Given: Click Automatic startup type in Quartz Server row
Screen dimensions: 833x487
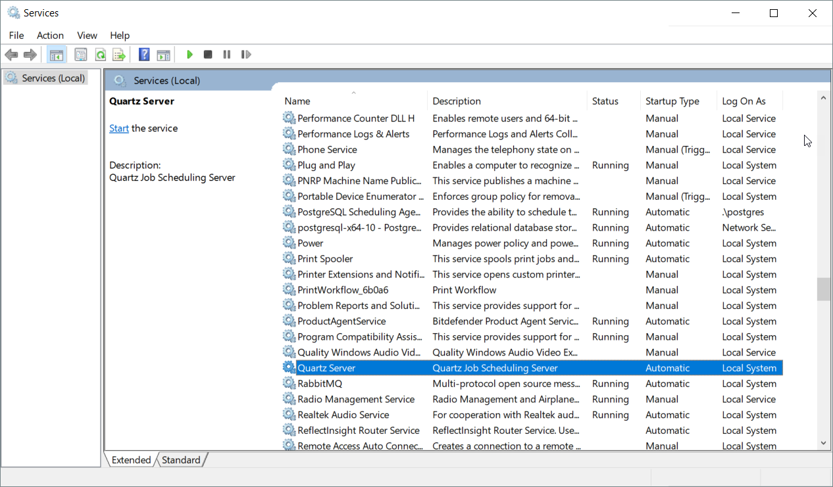Looking at the screenshot, I should 668,368.
